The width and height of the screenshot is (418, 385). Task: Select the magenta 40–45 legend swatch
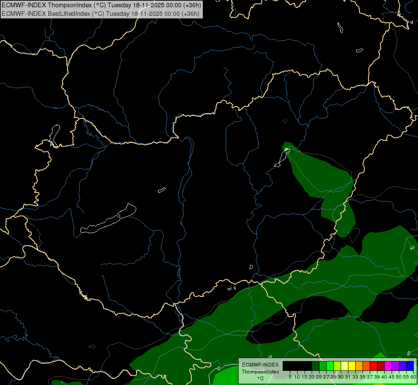(x=388, y=366)
